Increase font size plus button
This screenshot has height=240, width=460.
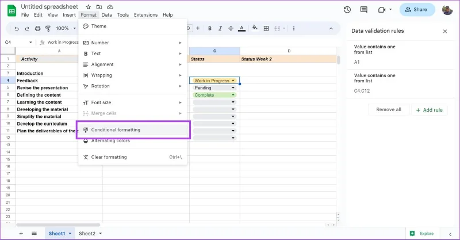[198, 28]
